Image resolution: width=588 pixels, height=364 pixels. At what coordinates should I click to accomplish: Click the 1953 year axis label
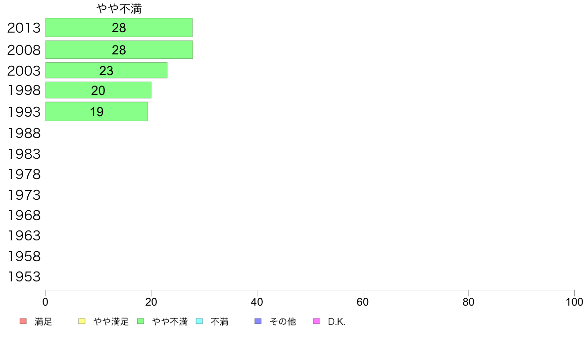point(24,276)
